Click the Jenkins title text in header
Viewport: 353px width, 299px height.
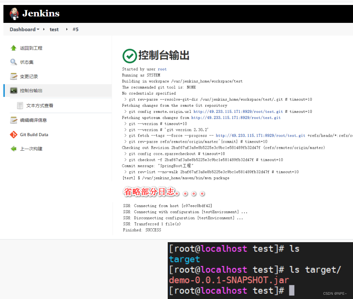[41, 13]
